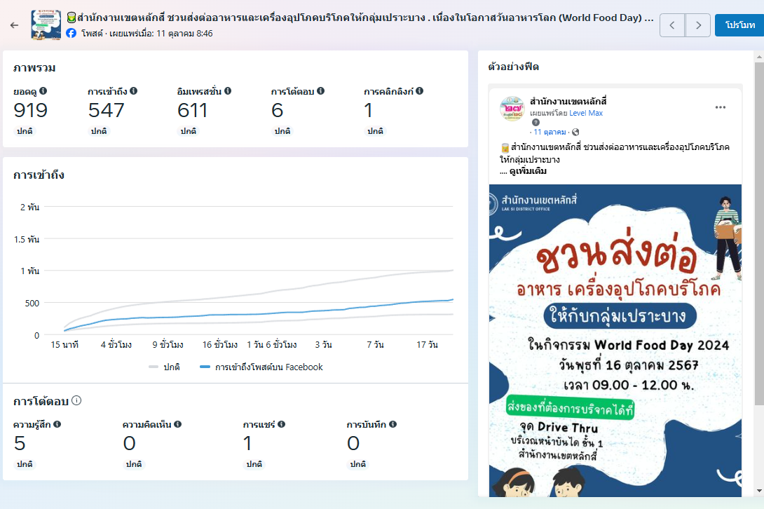Screen dimensions: 764x509
Task: Click info icon next to การแชร์
Action: tap(281, 424)
